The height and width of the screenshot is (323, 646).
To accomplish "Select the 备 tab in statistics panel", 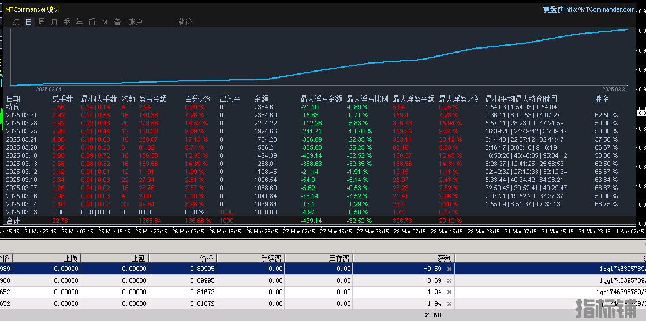I will click(x=117, y=22).
